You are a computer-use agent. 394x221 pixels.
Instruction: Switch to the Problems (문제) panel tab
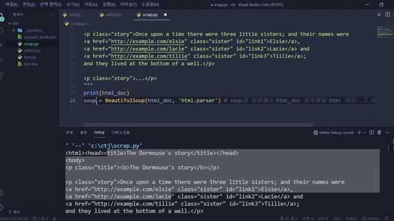69,133
